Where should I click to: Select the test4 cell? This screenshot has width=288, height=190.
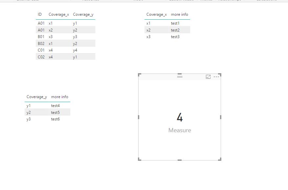tap(55, 106)
